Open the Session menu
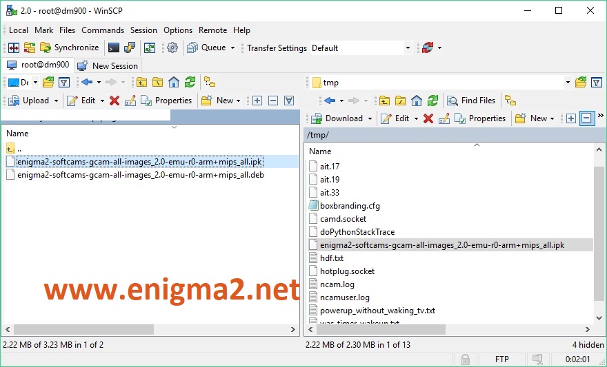 coord(143,30)
